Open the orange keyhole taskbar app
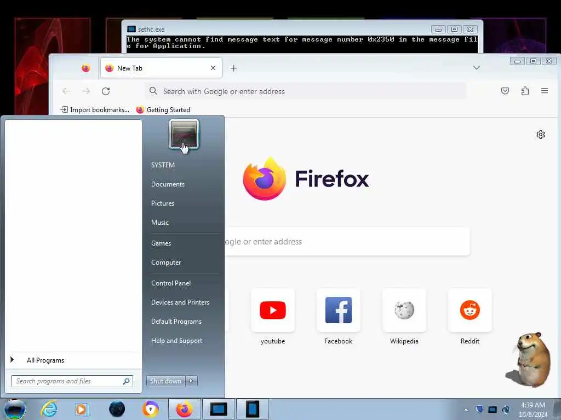Screen dimensions: 561x420 [x=151, y=409]
